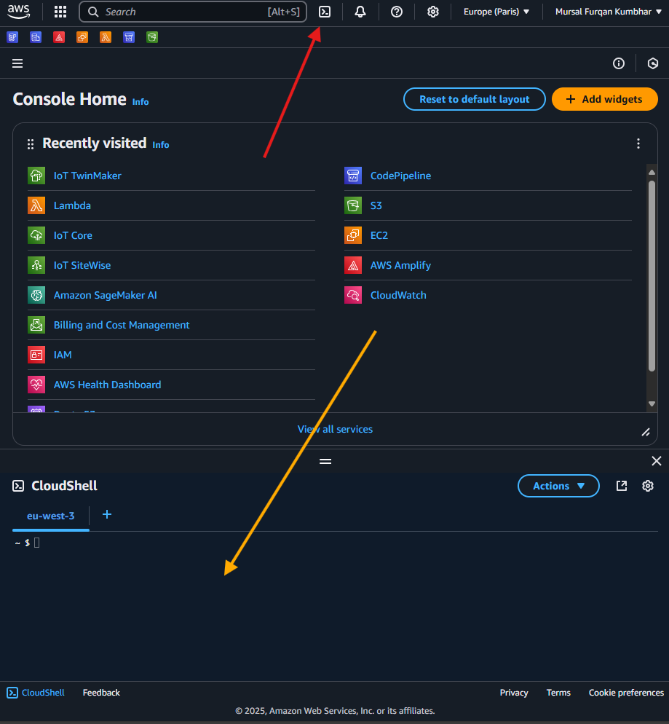Open the hamburger side navigation menu
The width and height of the screenshot is (669, 724).
pyautogui.click(x=17, y=63)
